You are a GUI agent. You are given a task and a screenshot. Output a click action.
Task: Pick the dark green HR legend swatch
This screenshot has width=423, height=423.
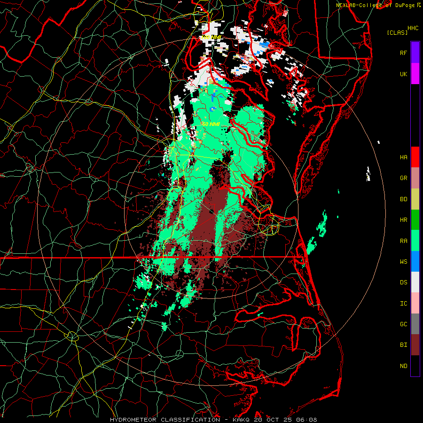415,220
